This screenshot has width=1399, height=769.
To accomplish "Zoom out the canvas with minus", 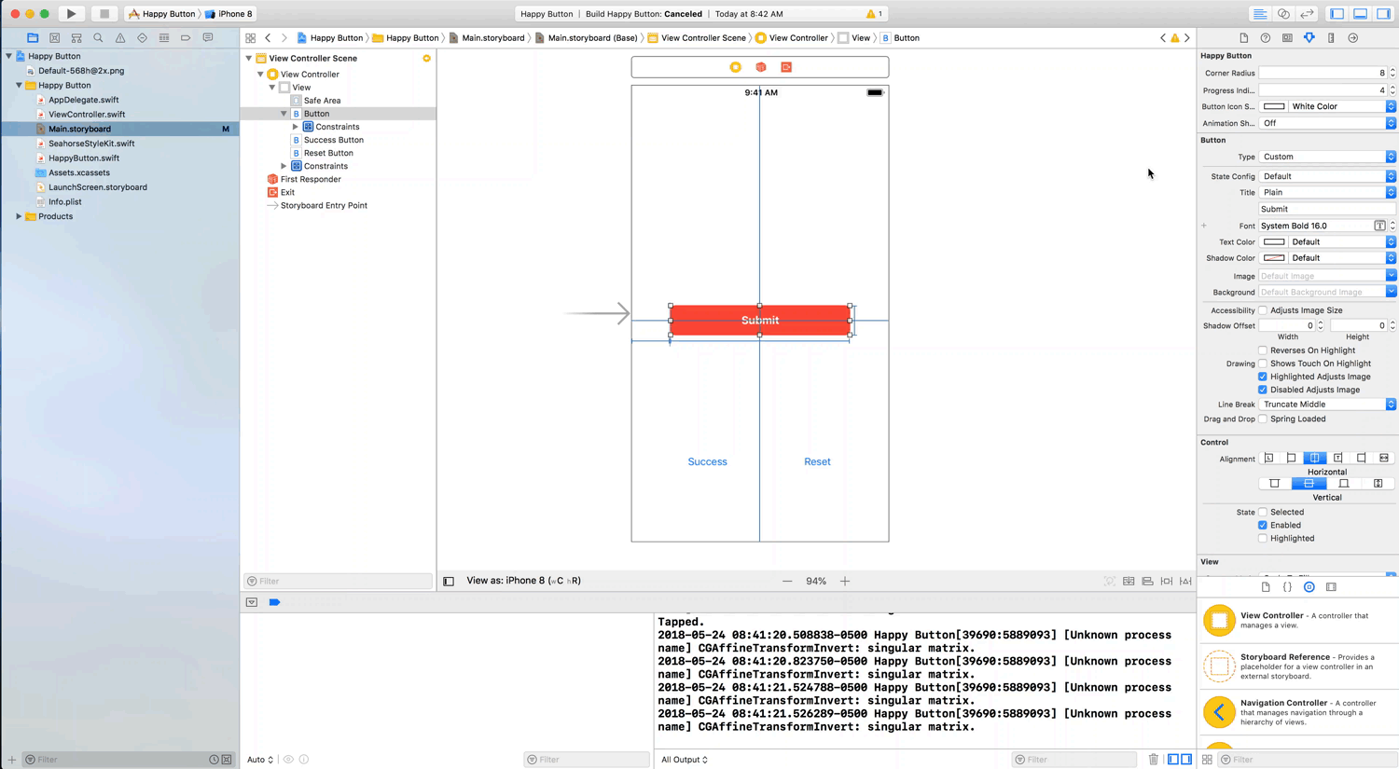I will pos(787,581).
